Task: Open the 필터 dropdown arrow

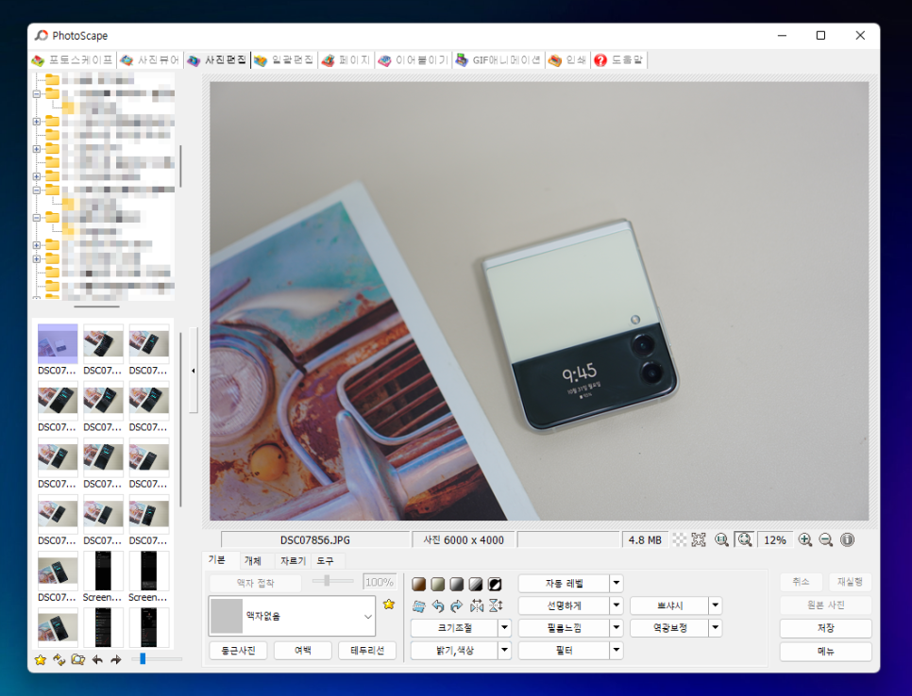Action: tap(616, 651)
